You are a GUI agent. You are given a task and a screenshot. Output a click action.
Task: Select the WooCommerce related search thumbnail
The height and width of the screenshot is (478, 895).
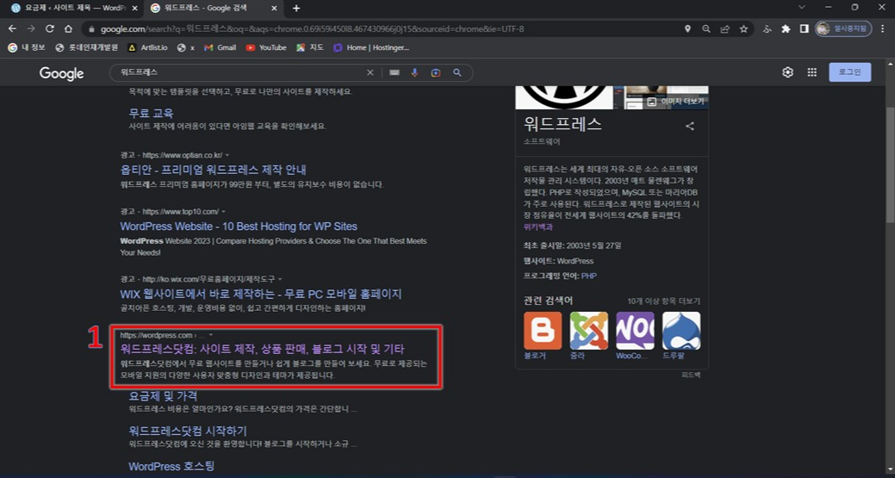click(635, 330)
